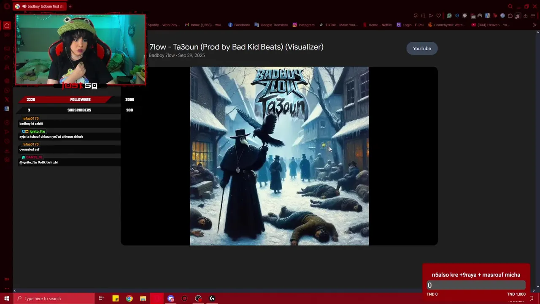Screen dimensions: 540x304
Task: Open File Explorer from the taskbar
Action: 143,299
